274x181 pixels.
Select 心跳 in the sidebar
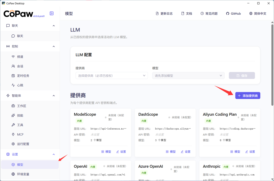pyautogui.click(x=30, y=85)
